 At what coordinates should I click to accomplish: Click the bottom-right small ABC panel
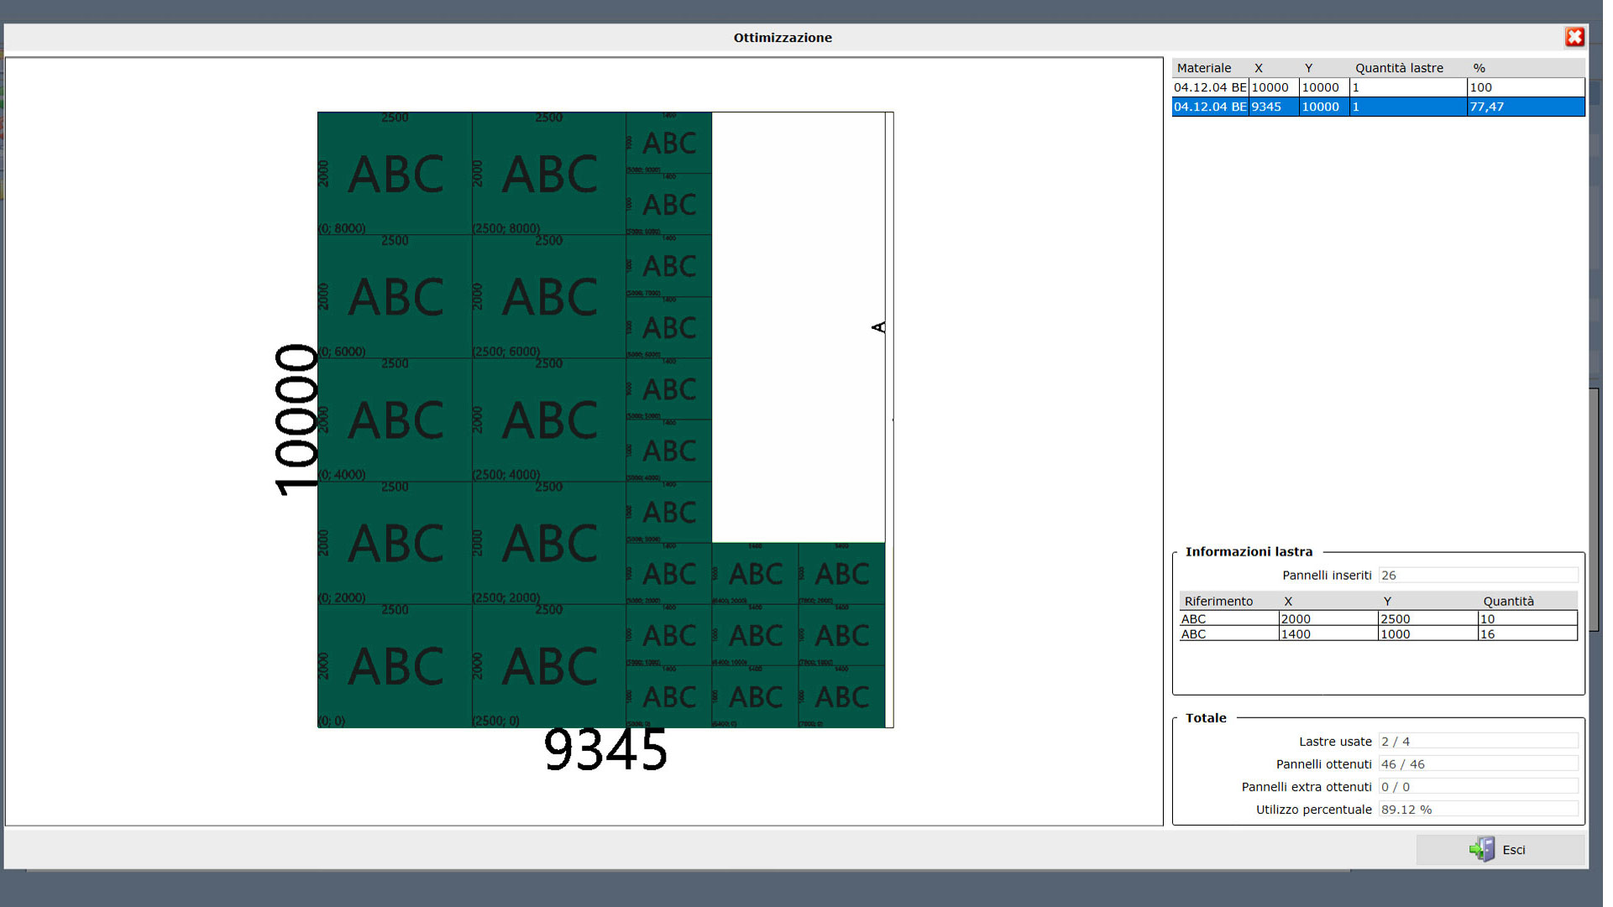pos(841,696)
